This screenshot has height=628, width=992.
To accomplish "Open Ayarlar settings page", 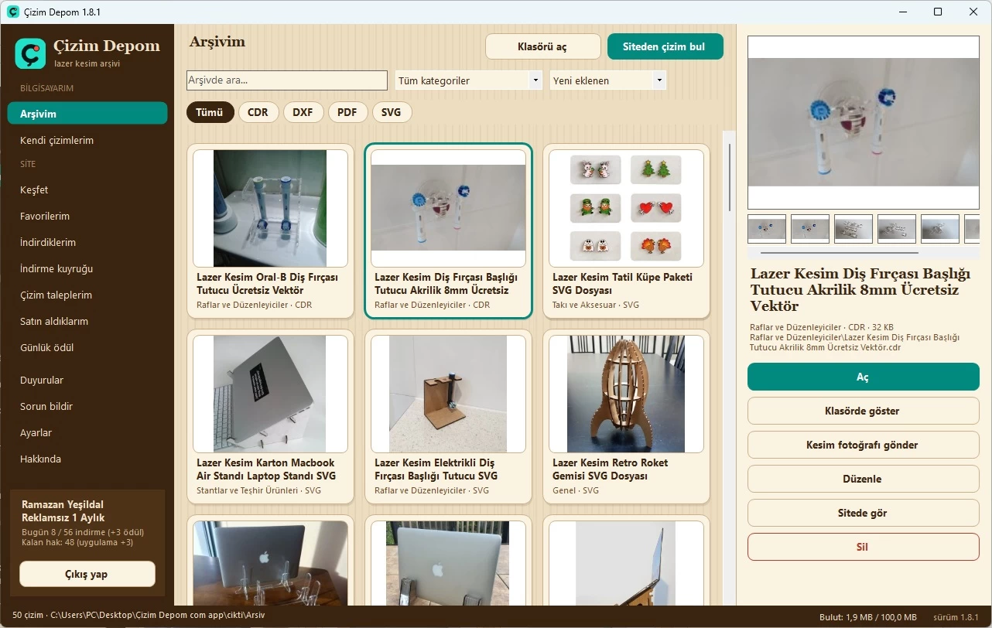I will 87,432.
